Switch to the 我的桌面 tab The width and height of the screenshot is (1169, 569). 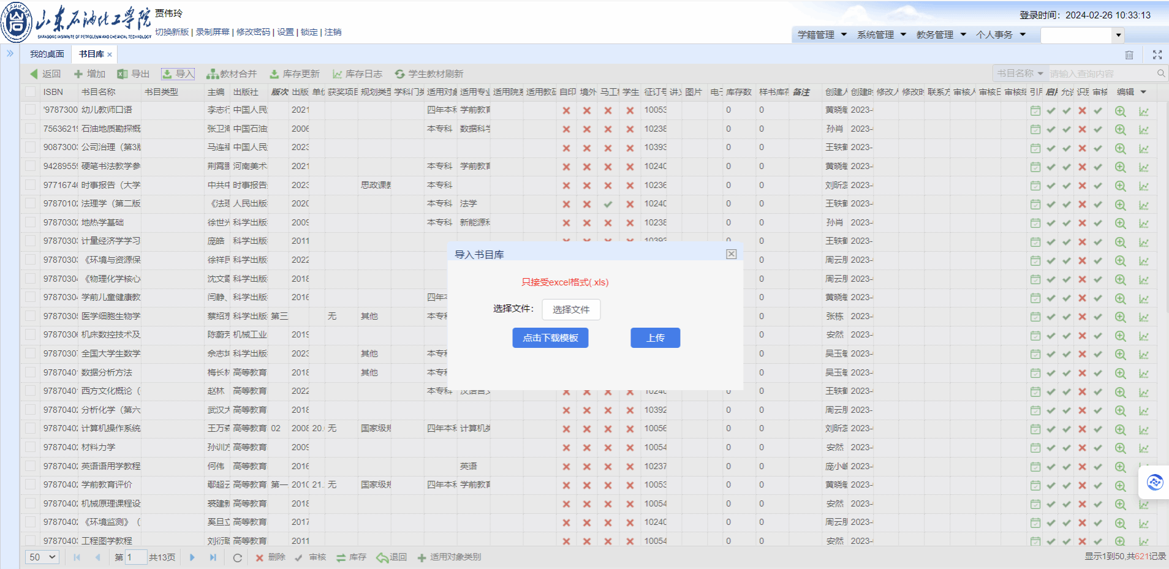(x=47, y=55)
